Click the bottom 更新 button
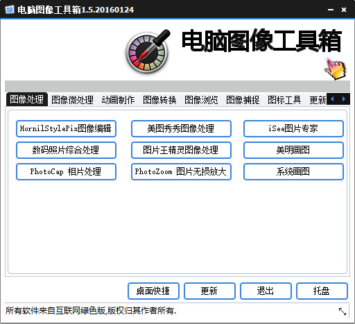Viewport: 355px width, 324px height. pyautogui.click(x=209, y=291)
